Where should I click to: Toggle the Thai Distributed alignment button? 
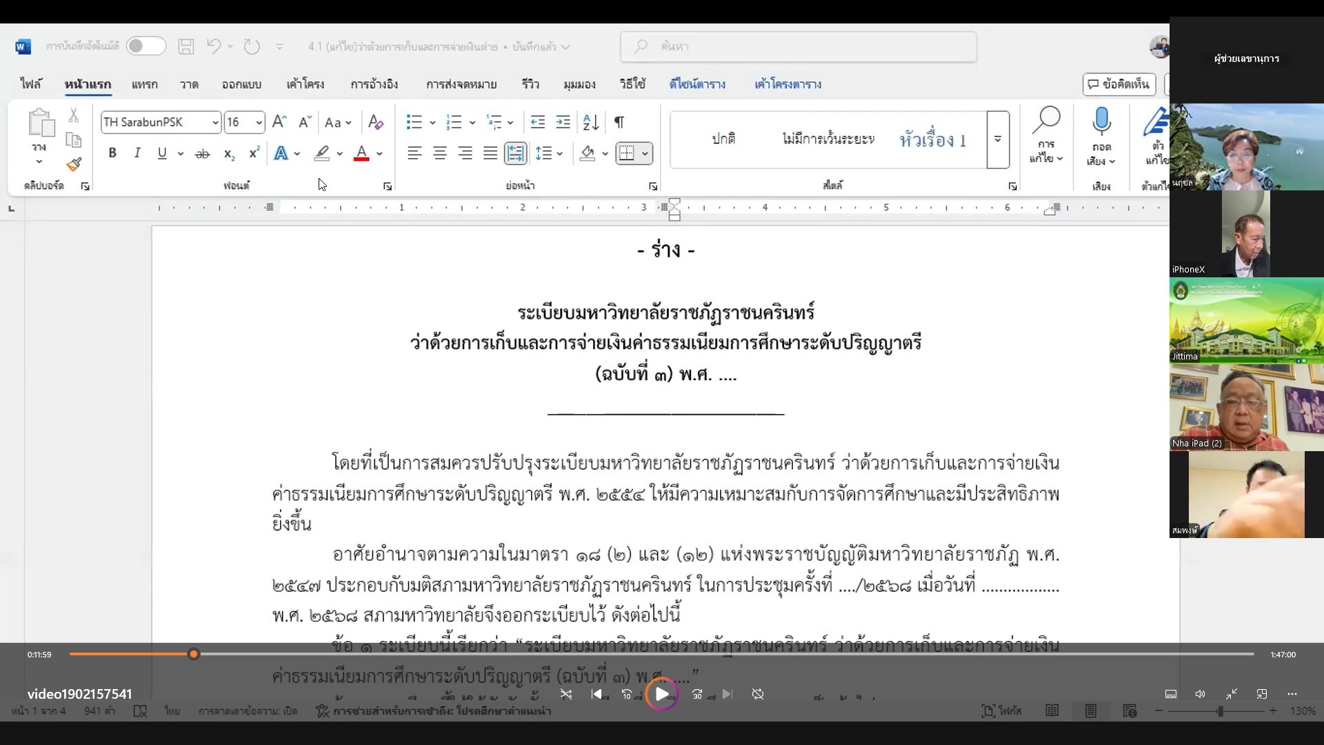515,153
